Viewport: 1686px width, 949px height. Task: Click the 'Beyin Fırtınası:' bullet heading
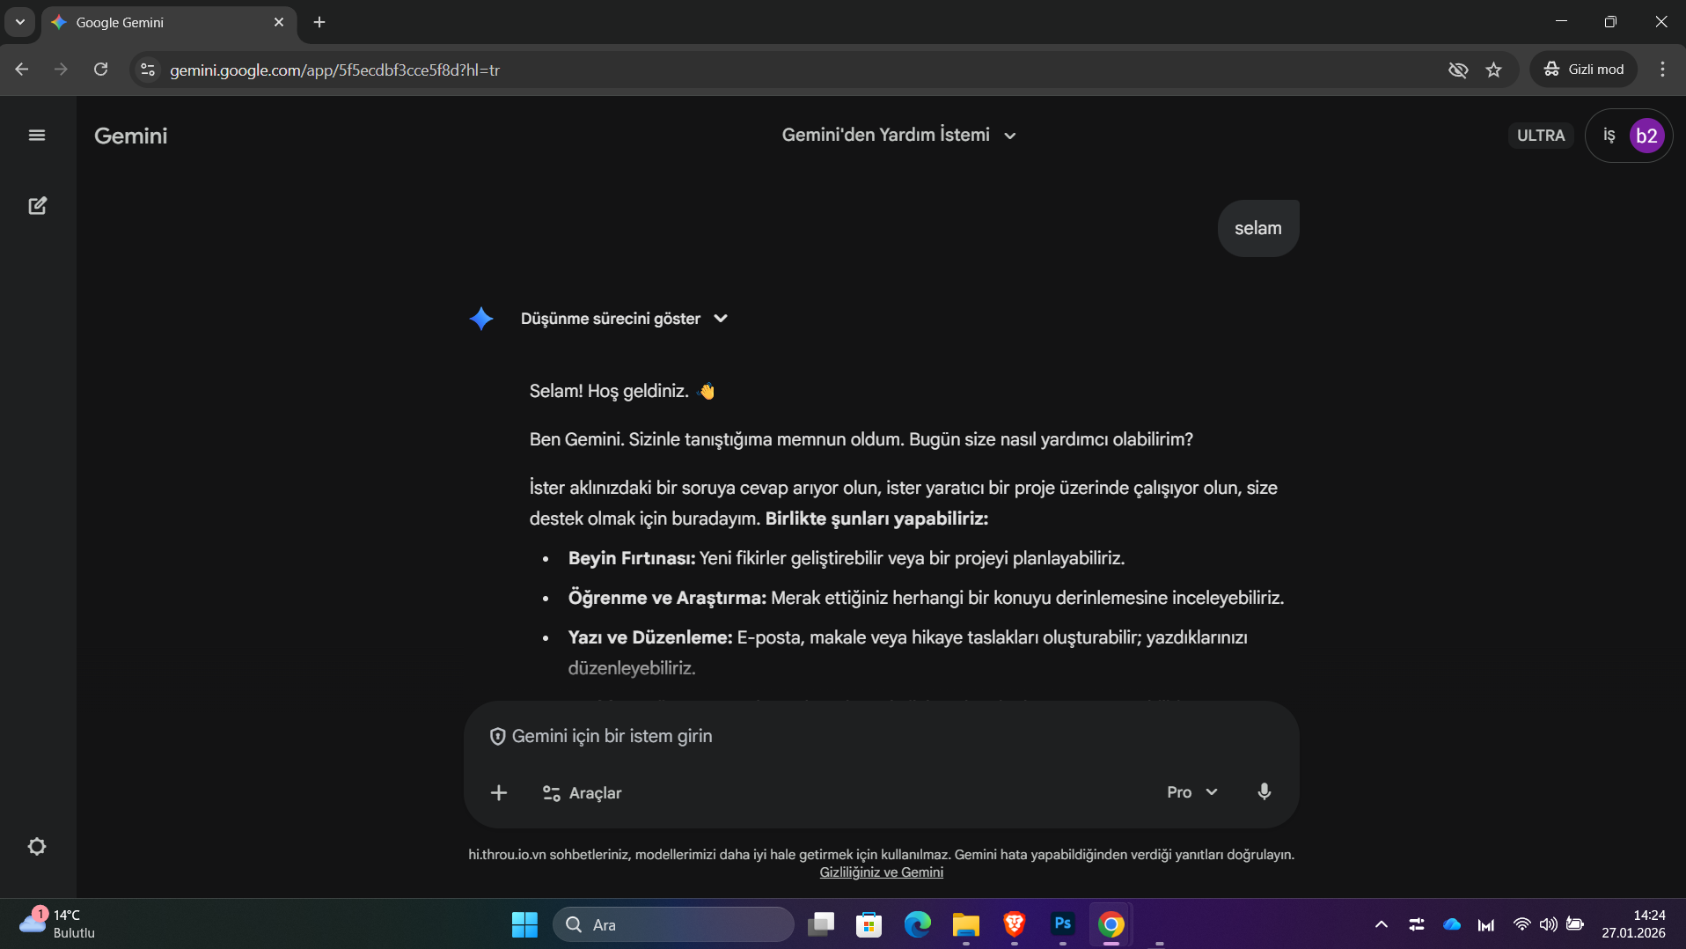(x=632, y=558)
